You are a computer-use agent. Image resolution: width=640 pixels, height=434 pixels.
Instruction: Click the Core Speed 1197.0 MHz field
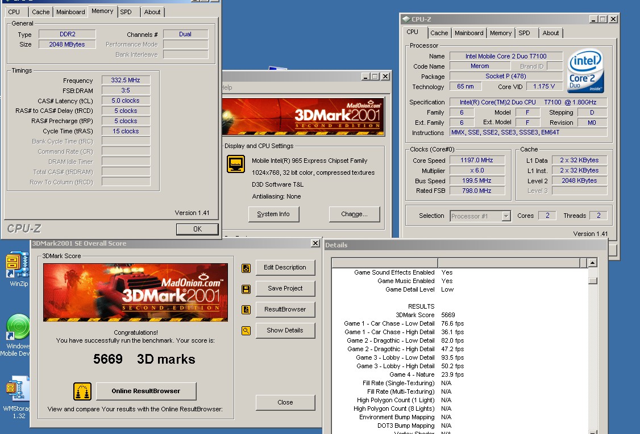tap(477, 160)
